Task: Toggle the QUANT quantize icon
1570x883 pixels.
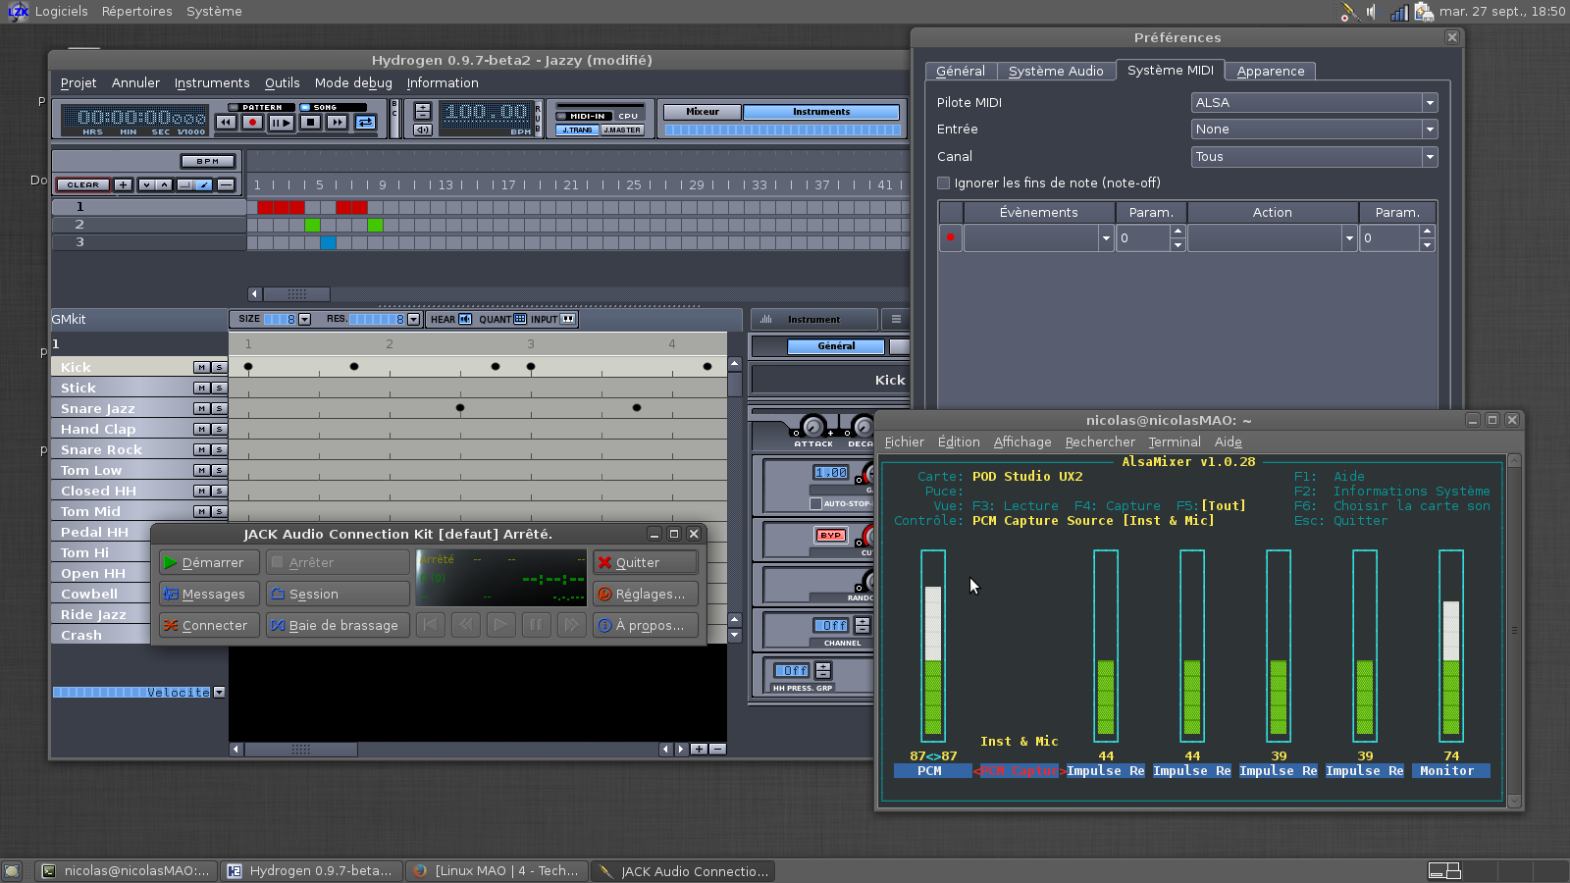Action: (x=520, y=319)
